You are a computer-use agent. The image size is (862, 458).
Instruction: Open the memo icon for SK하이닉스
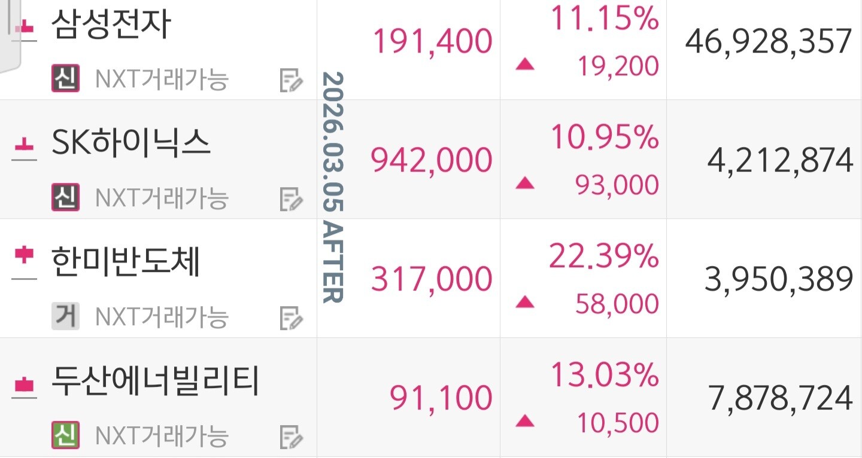point(292,199)
